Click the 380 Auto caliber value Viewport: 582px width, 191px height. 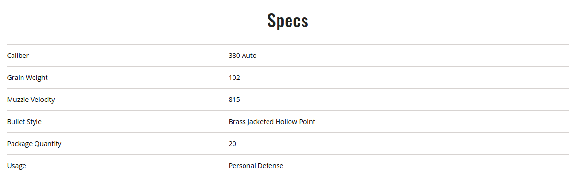[243, 56]
